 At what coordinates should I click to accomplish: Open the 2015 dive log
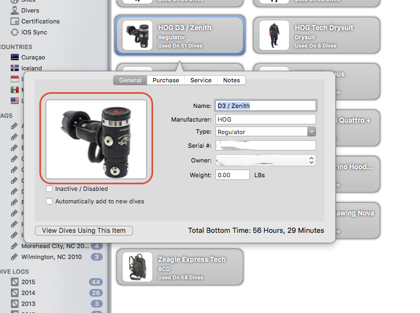pyautogui.click(x=28, y=282)
